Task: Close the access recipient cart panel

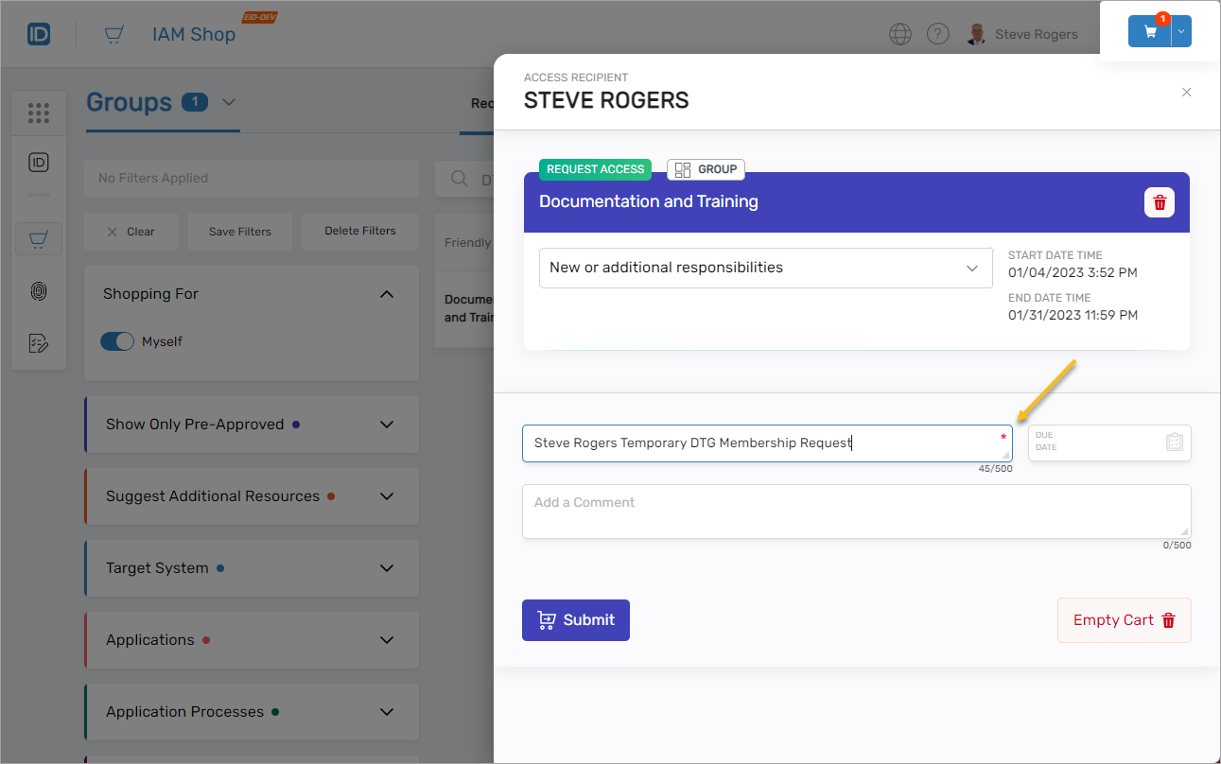Action: click(1186, 93)
